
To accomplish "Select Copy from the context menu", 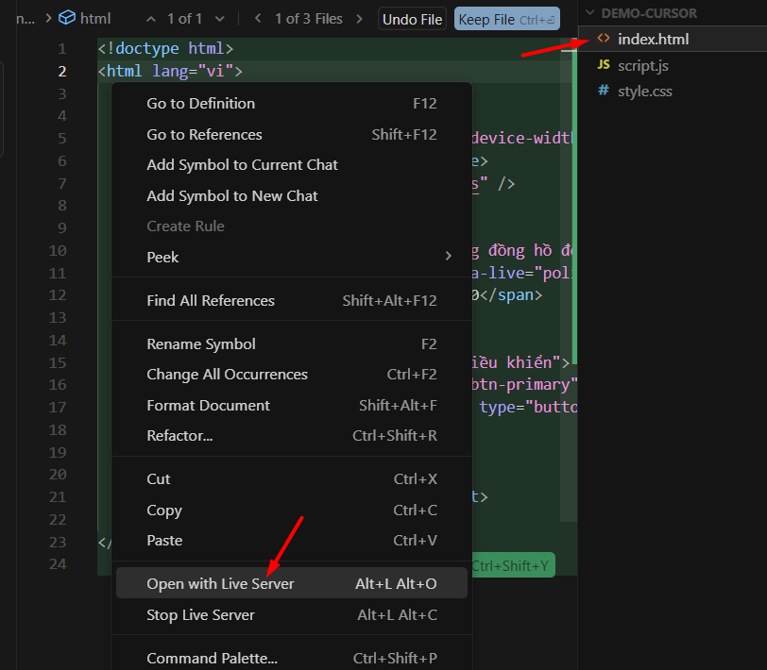I will [x=163, y=510].
